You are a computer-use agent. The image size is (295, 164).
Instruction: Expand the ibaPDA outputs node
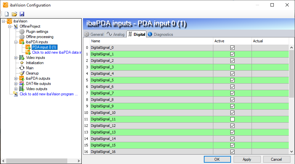click(16, 78)
